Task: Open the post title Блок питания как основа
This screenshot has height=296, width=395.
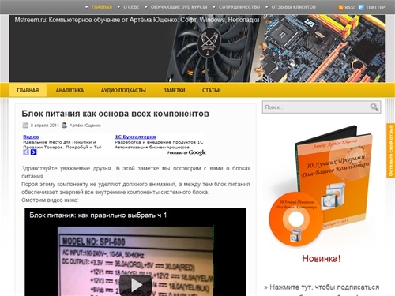Action: (x=115, y=114)
